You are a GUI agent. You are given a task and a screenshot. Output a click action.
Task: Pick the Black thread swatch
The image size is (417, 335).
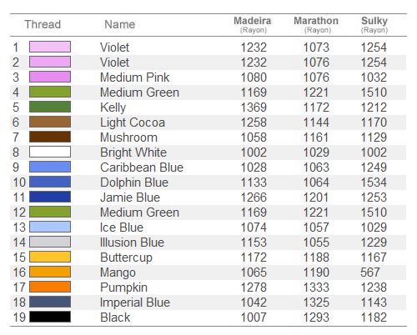50,317
